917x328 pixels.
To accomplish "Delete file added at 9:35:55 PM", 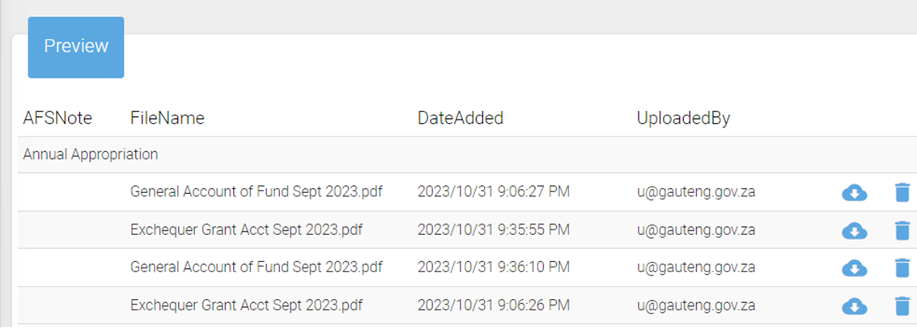I will click(902, 230).
